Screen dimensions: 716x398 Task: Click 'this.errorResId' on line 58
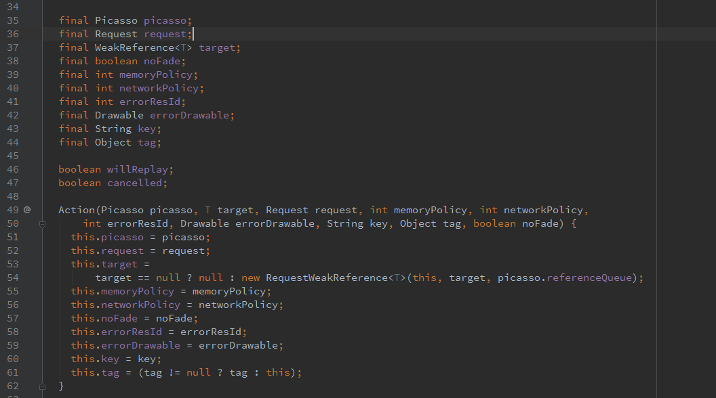(117, 332)
